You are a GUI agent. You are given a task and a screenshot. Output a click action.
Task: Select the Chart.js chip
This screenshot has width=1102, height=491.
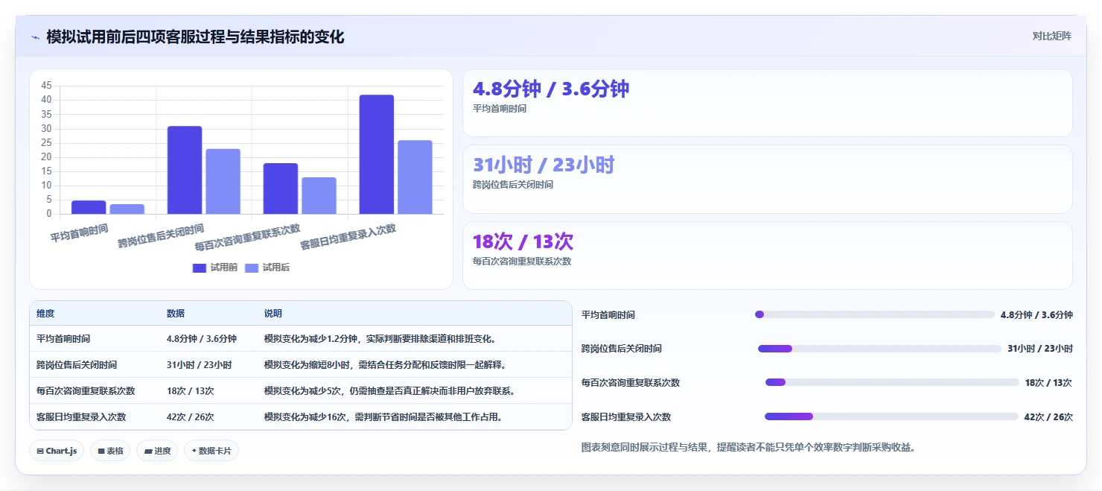[x=57, y=451]
